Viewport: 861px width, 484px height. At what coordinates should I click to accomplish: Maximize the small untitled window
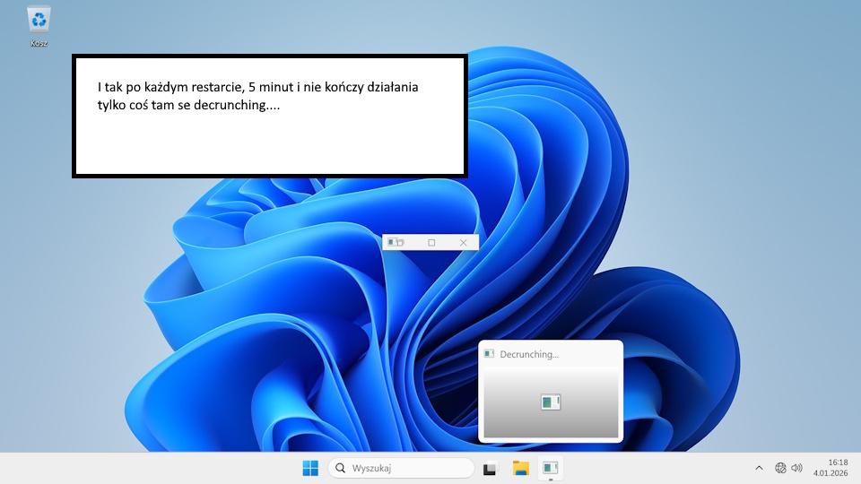[431, 242]
